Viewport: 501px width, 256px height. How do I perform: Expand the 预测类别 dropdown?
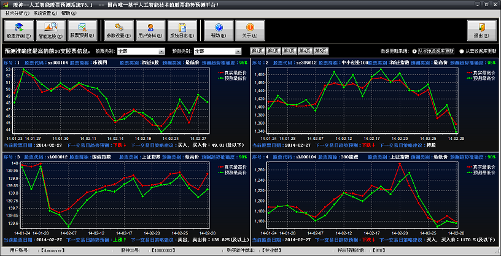pyautogui.click(x=237, y=52)
